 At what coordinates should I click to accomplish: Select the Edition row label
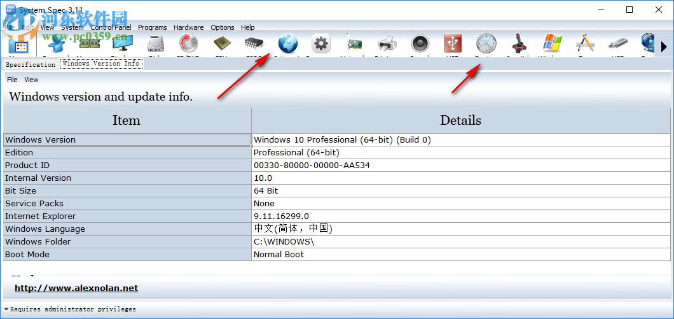coord(127,152)
